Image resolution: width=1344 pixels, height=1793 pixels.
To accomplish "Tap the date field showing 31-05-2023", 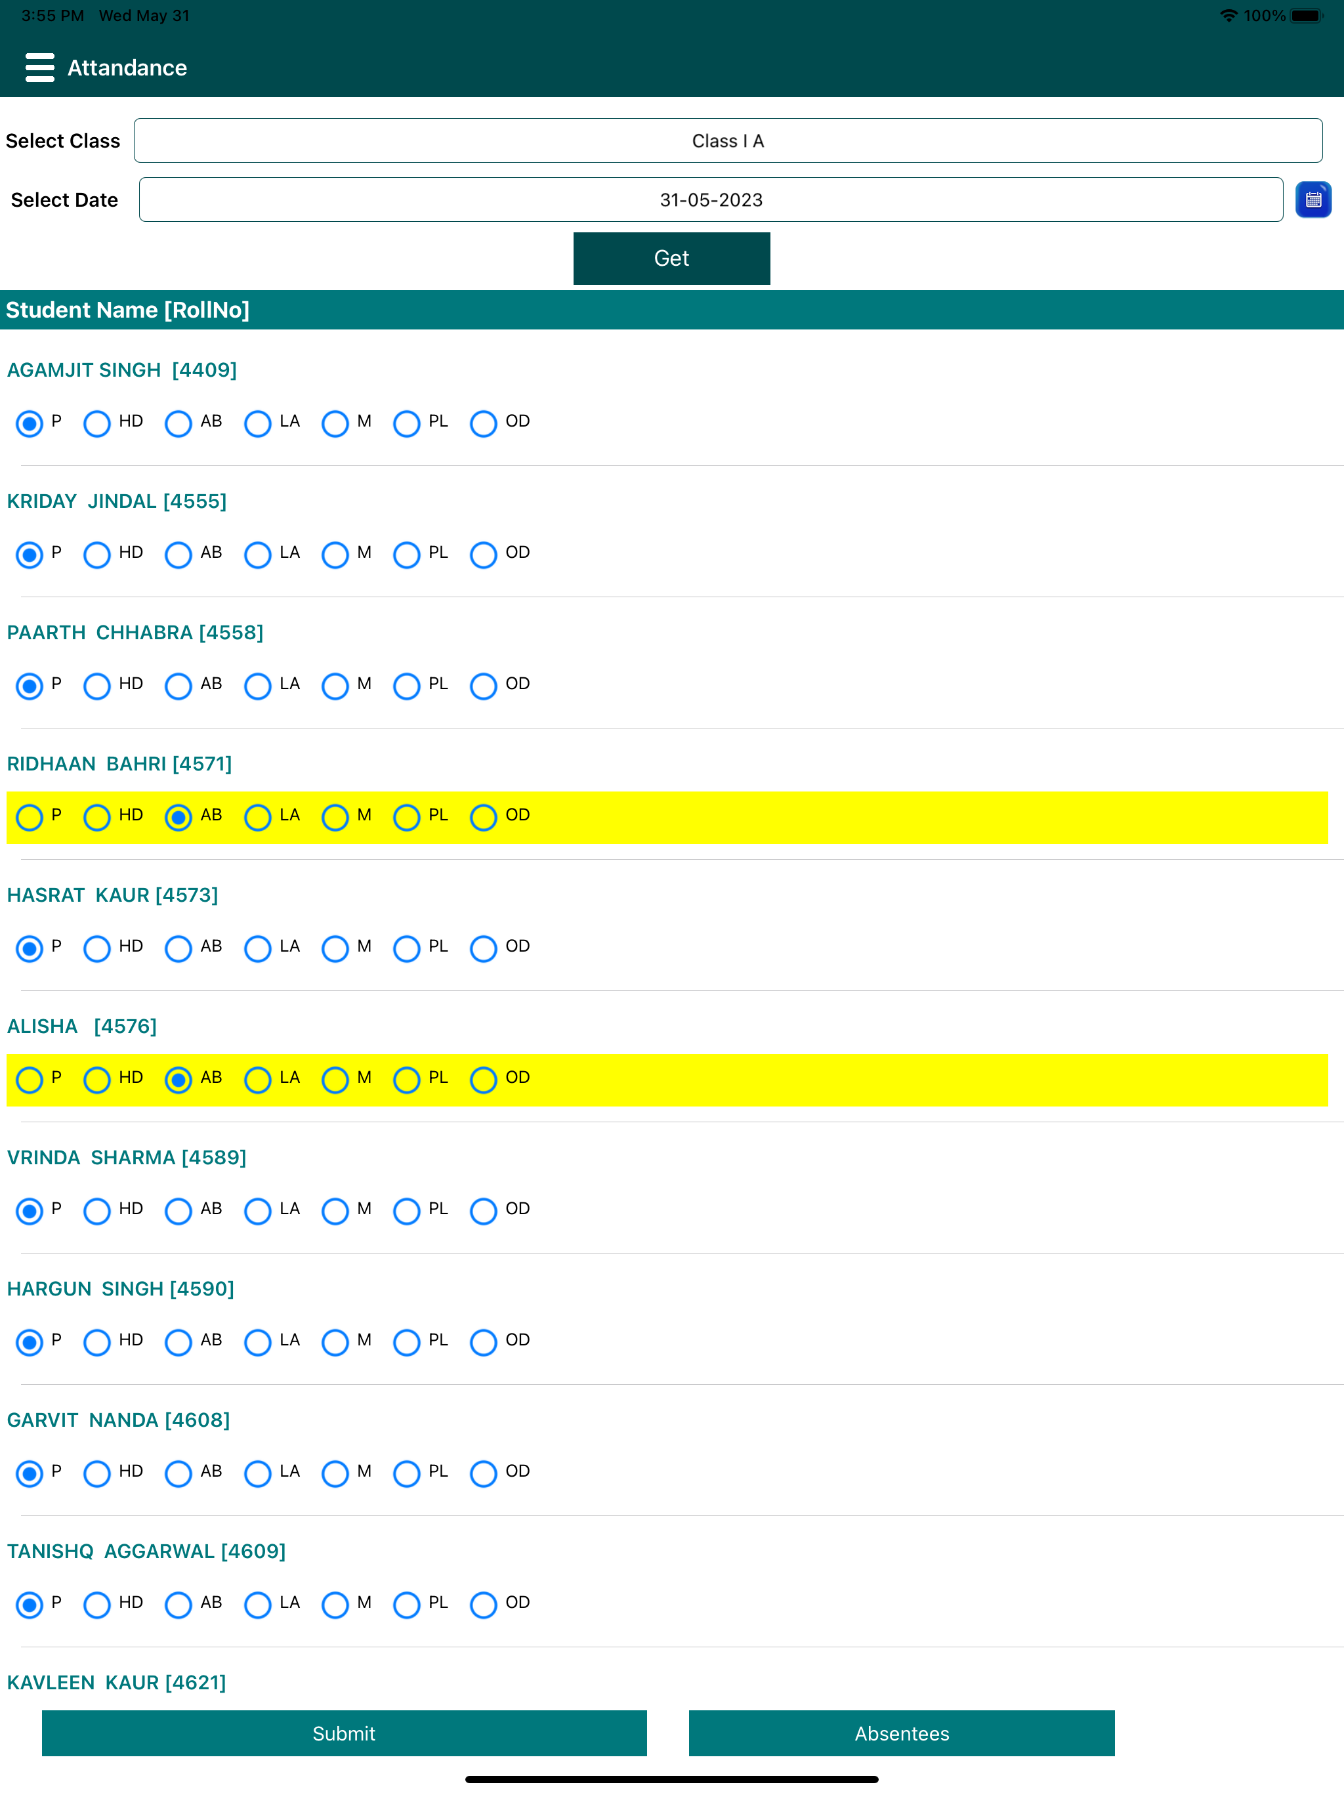I will coord(711,200).
